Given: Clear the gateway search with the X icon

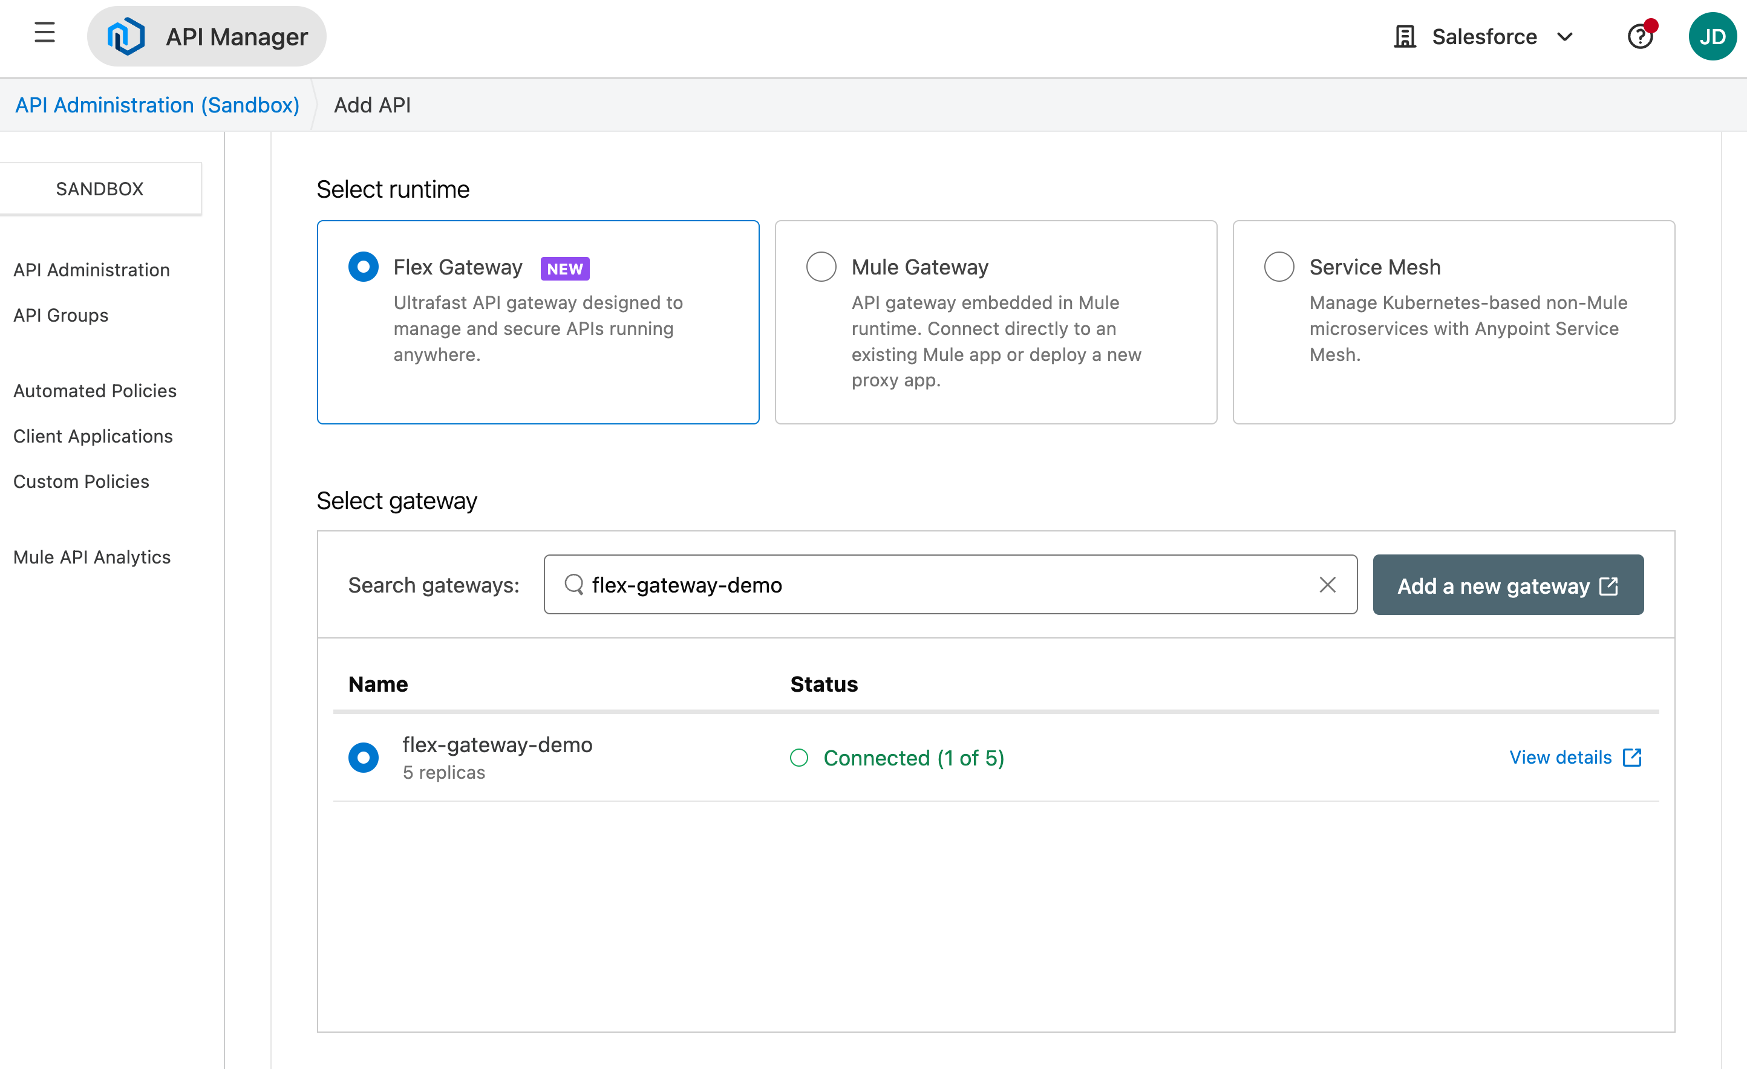Looking at the screenshot, I should point(1327,585).
